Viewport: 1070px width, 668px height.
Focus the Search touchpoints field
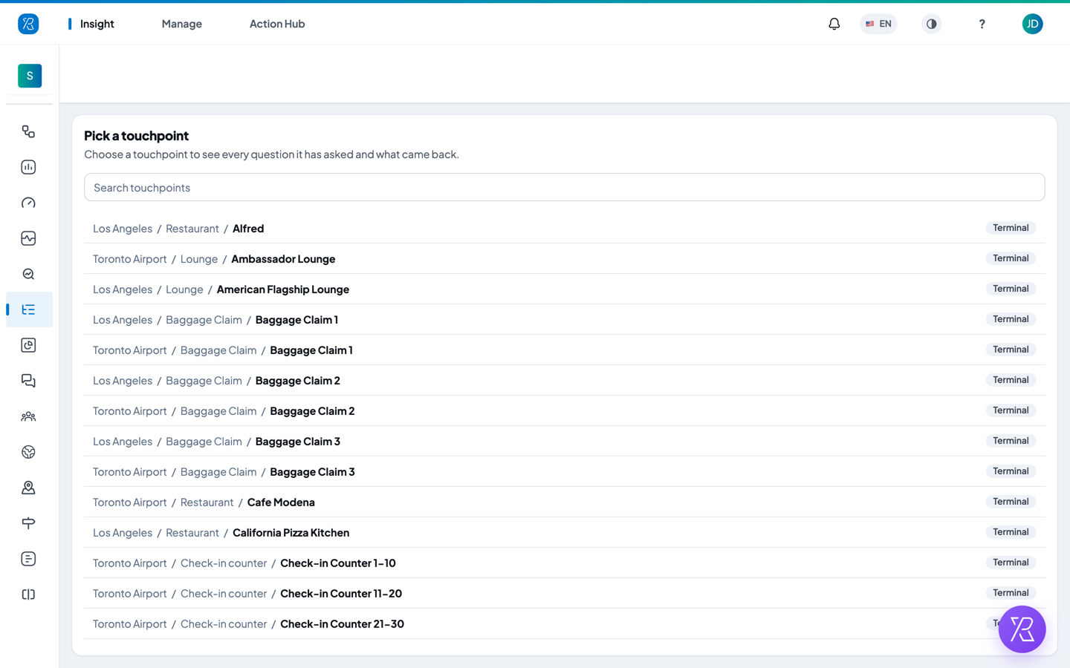coord(565,187)
